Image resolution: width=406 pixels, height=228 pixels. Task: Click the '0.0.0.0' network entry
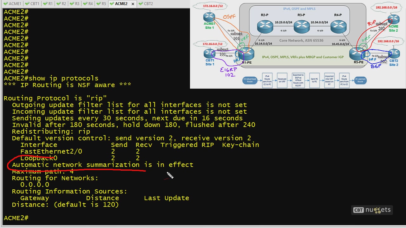[35, 185]
